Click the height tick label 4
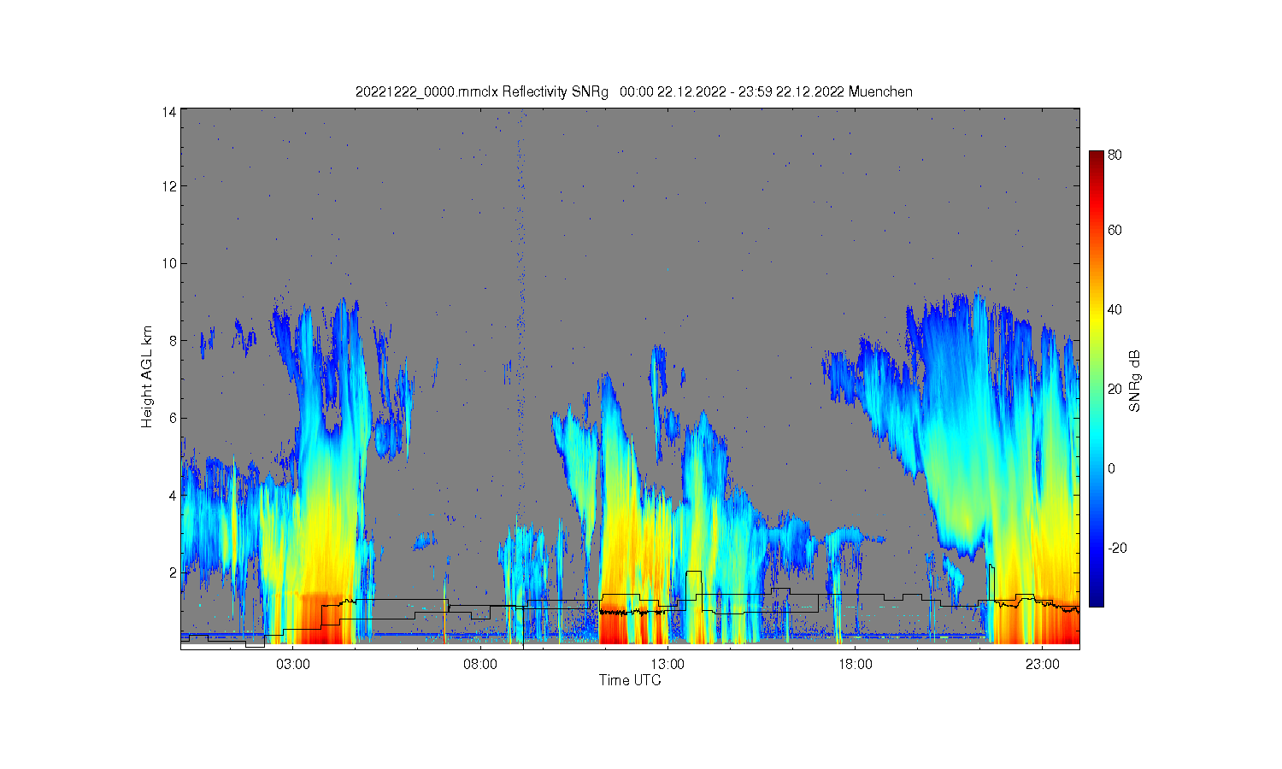1282x769 pixels. pyautogui.click(x=173, y=495)
